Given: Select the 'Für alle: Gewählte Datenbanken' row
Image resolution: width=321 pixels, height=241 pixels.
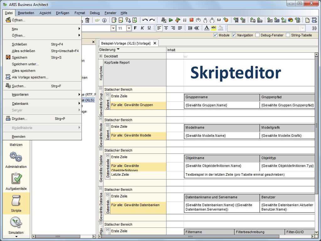Looking at the screenshot, I should [x=138, y=208].
